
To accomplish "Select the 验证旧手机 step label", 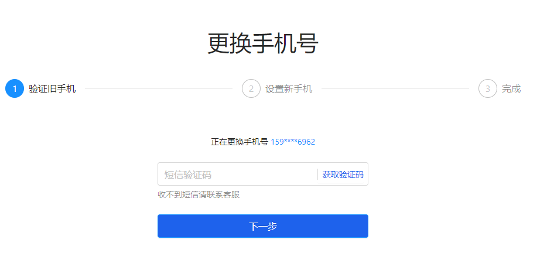I will click(x=52, y=88).
